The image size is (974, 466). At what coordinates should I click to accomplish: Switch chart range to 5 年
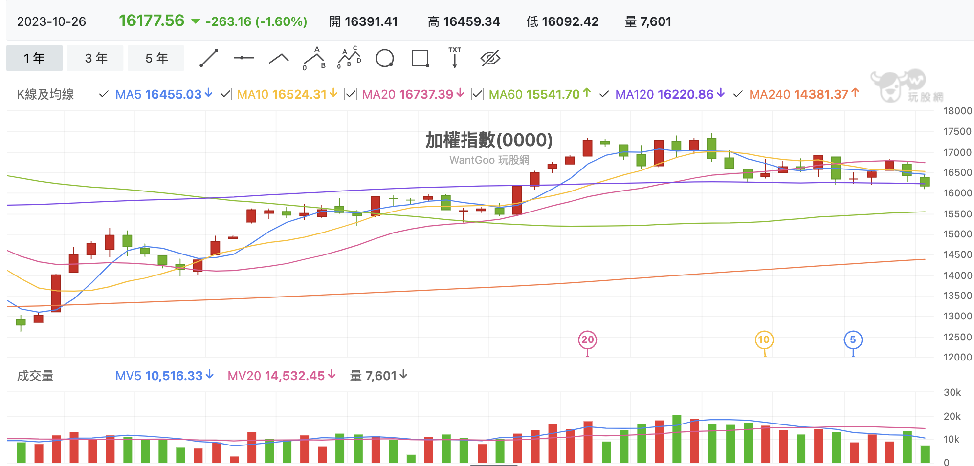click(x=156, y=58)
